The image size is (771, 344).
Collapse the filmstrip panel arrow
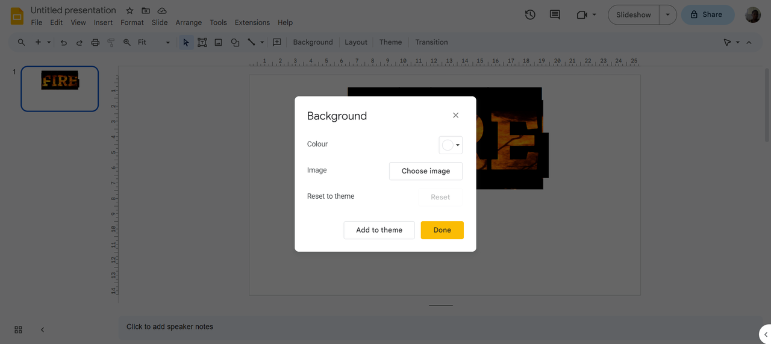(x=42, y=330)
